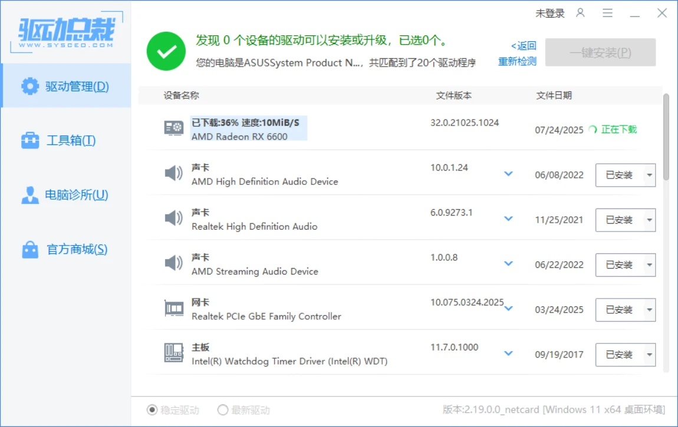This screenshot has height=427, width=678.
Task: Click the speaker icon for AMD Streaming Audio Device
Action: click(173, 263)
